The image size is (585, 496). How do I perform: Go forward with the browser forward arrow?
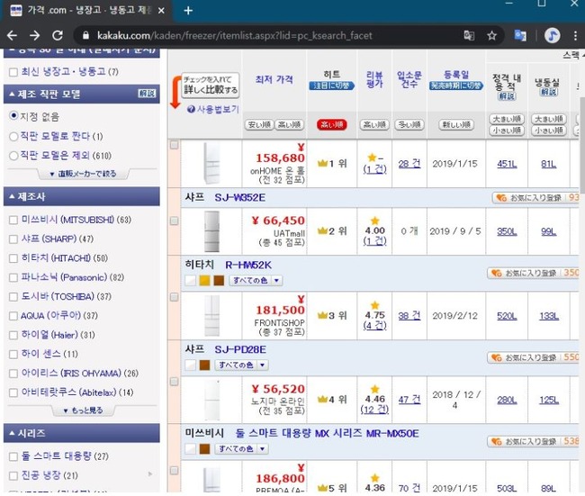(35, 35)
